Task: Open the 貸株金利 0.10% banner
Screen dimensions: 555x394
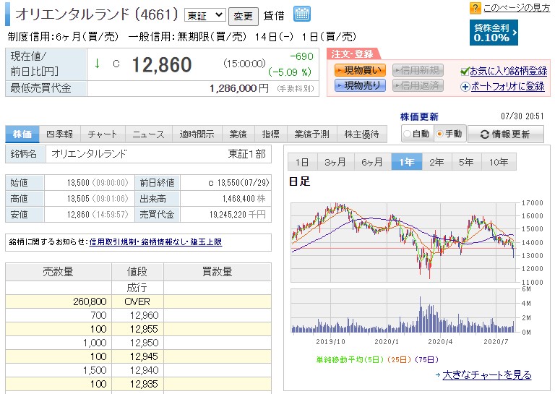Action: click(494, 33)
